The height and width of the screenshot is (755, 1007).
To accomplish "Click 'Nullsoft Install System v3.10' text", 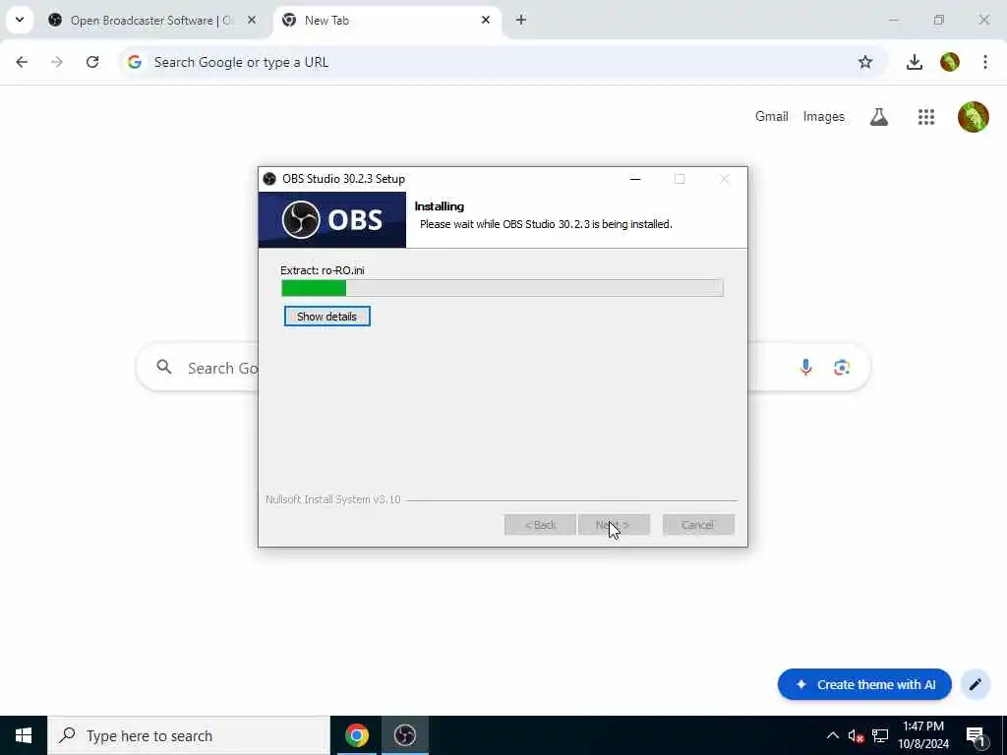I will pos(332,499).
